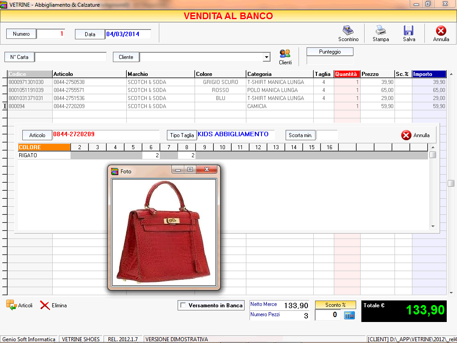Click the Codice column header
This screenshot has height=343, width=457.
(x=30, y=74)
